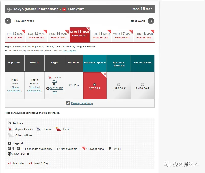Sort flights using the Departure column header

15,63
